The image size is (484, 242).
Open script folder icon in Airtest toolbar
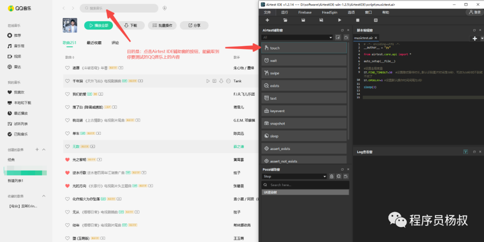(x=285, y=20)
